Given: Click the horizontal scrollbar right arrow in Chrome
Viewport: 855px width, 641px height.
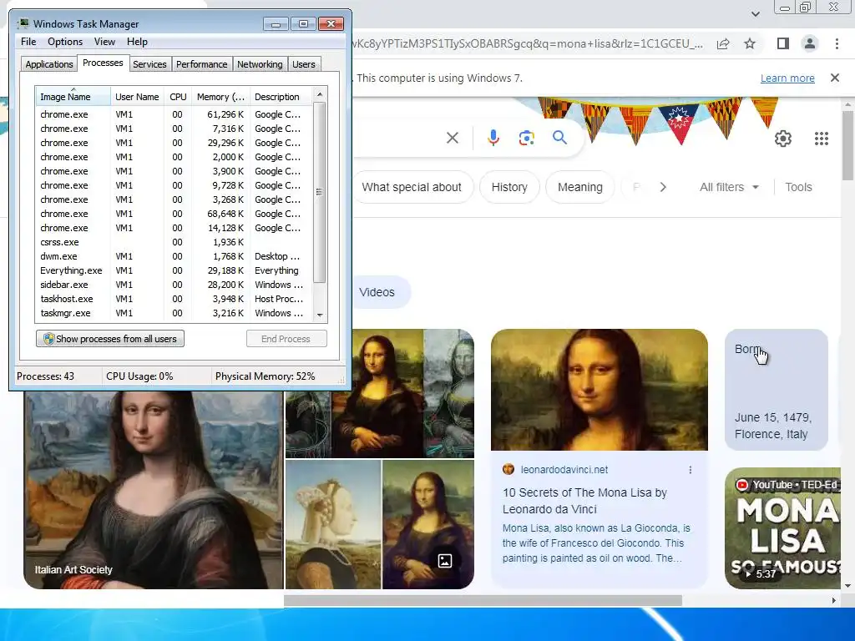Looking at the screenshot, I should tap(833, 600).
